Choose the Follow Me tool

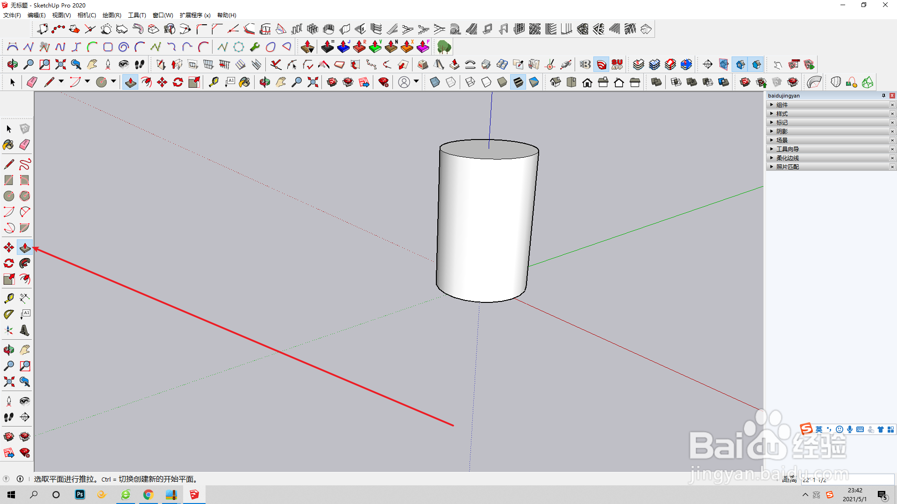point(25,263)
